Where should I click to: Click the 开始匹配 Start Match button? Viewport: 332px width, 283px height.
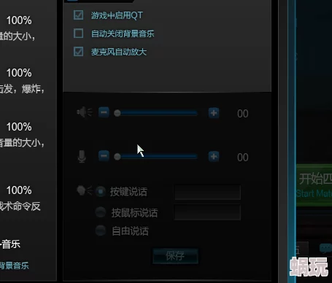pos(314,185)
